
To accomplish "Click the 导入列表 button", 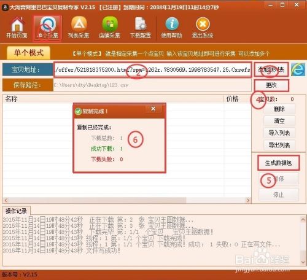I will point(279,133).
